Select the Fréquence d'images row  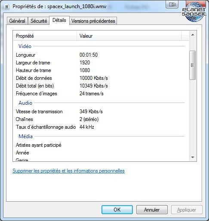(x=100, y=94)
